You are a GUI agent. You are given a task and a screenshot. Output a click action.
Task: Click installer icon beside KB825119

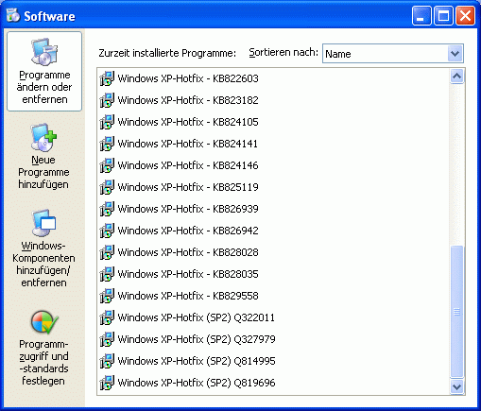pyautogui.click(x=107, y=187)
